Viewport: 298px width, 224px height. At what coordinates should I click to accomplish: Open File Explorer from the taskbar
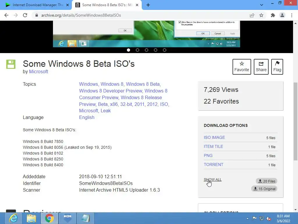pyautogui.click(x=31, y=218)
